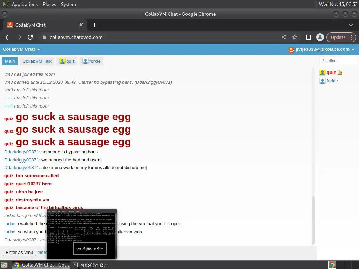
Task: Open the System menu
Action: pyautogui.click(x=68, y=4)
